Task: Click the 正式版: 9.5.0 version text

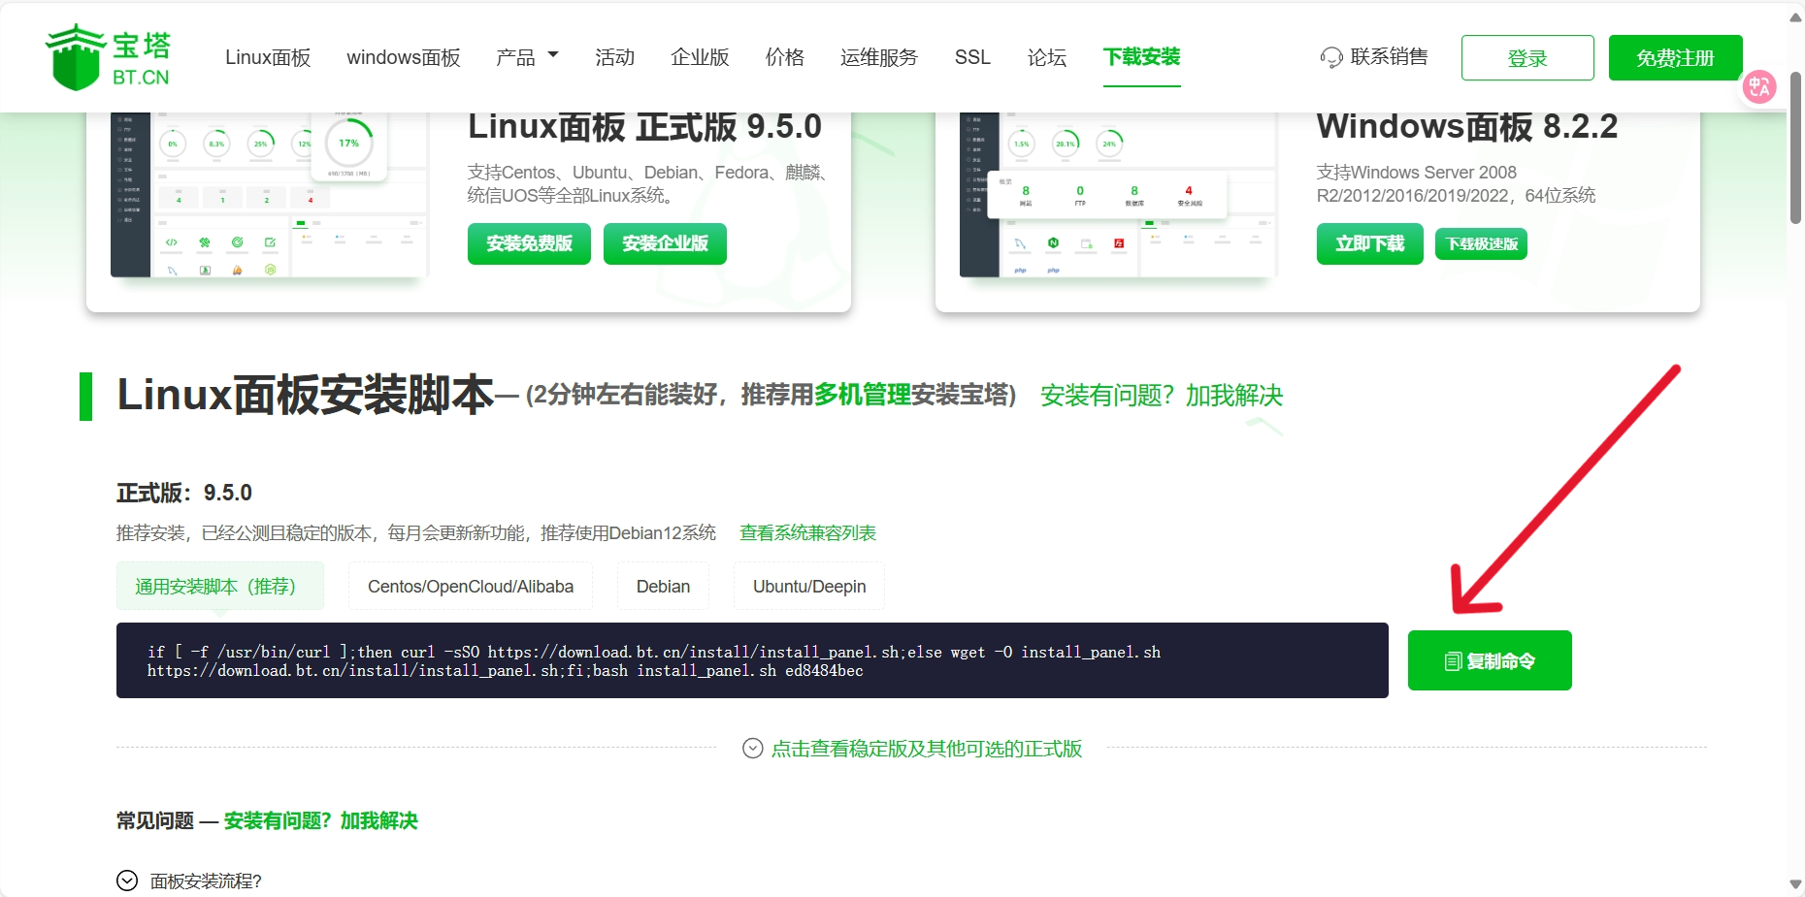Action: tap(184, 493)
